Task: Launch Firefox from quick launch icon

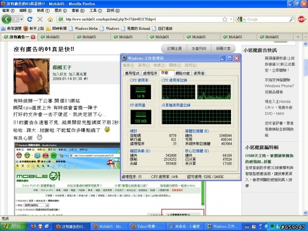Action: pos(33,227)
